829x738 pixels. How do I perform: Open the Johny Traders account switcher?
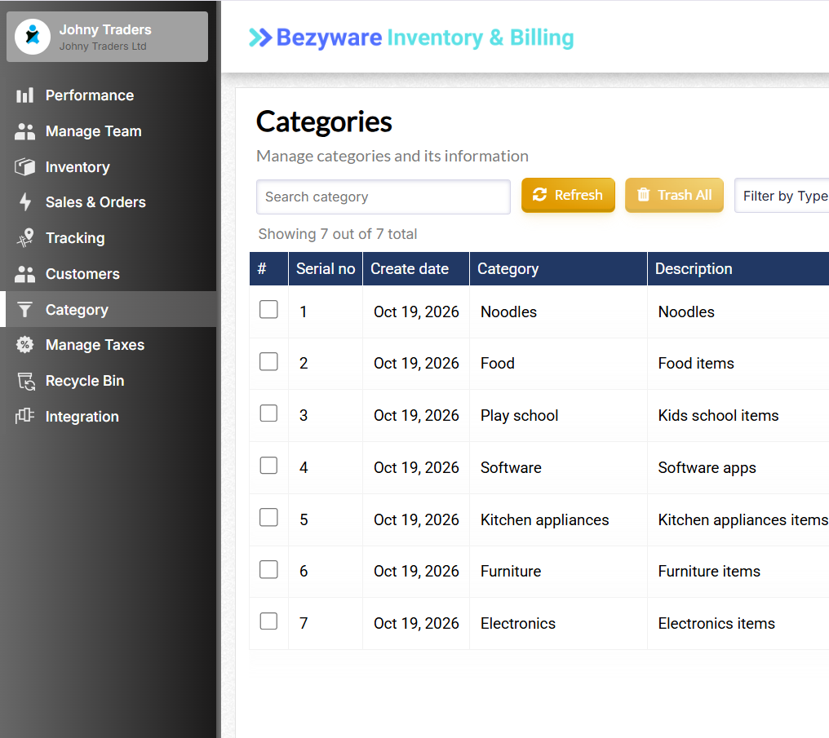pyautogui.click(x=108, y=37)
